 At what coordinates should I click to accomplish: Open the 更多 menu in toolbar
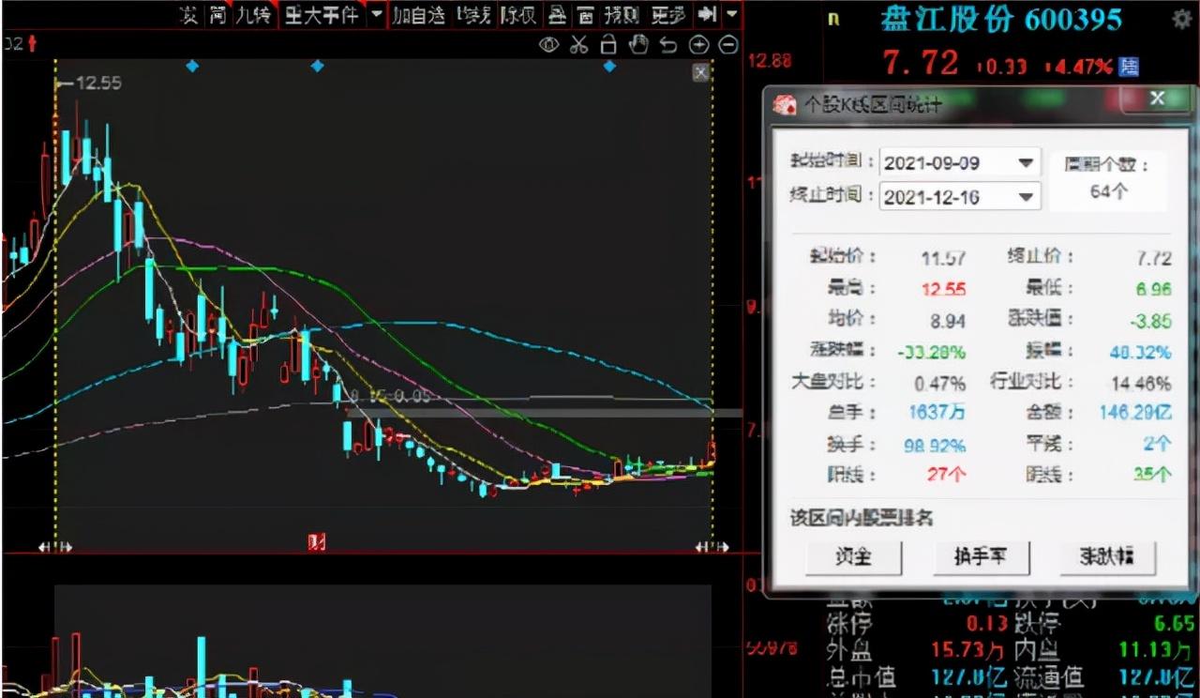[668, 15]
